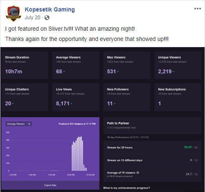The width and height of the screenshot is (205, 192).
Task: Open What is my achievements progress link
Action: pos(127,188)
